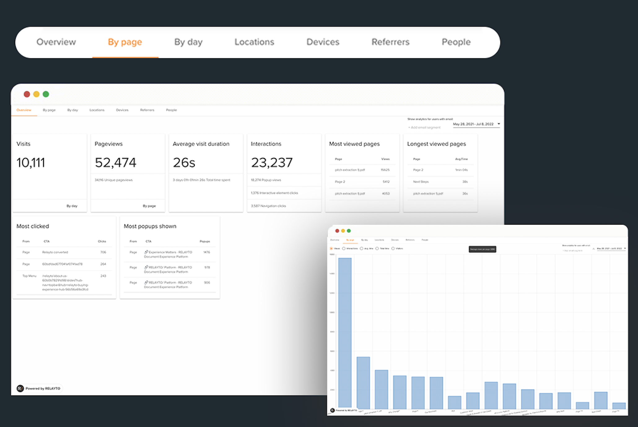Click the tallest bar in the chart
This screenshot has width=638, height=427.
(345, 333)
